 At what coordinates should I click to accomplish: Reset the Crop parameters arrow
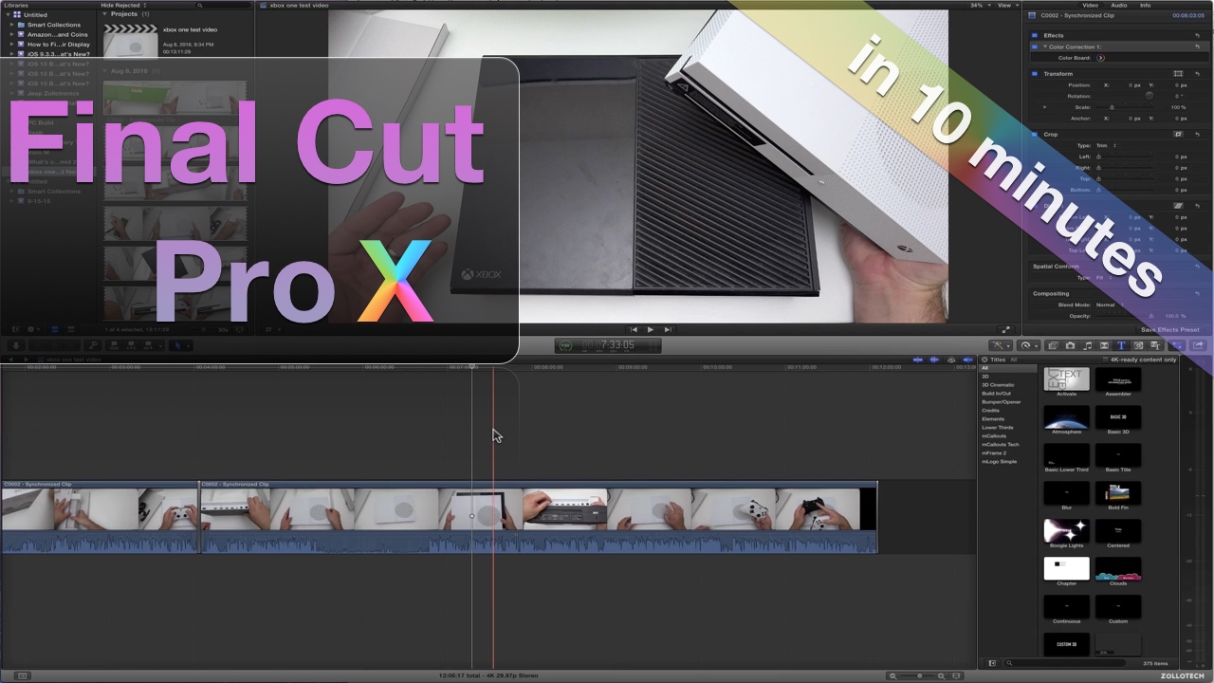coord(1197,134)
